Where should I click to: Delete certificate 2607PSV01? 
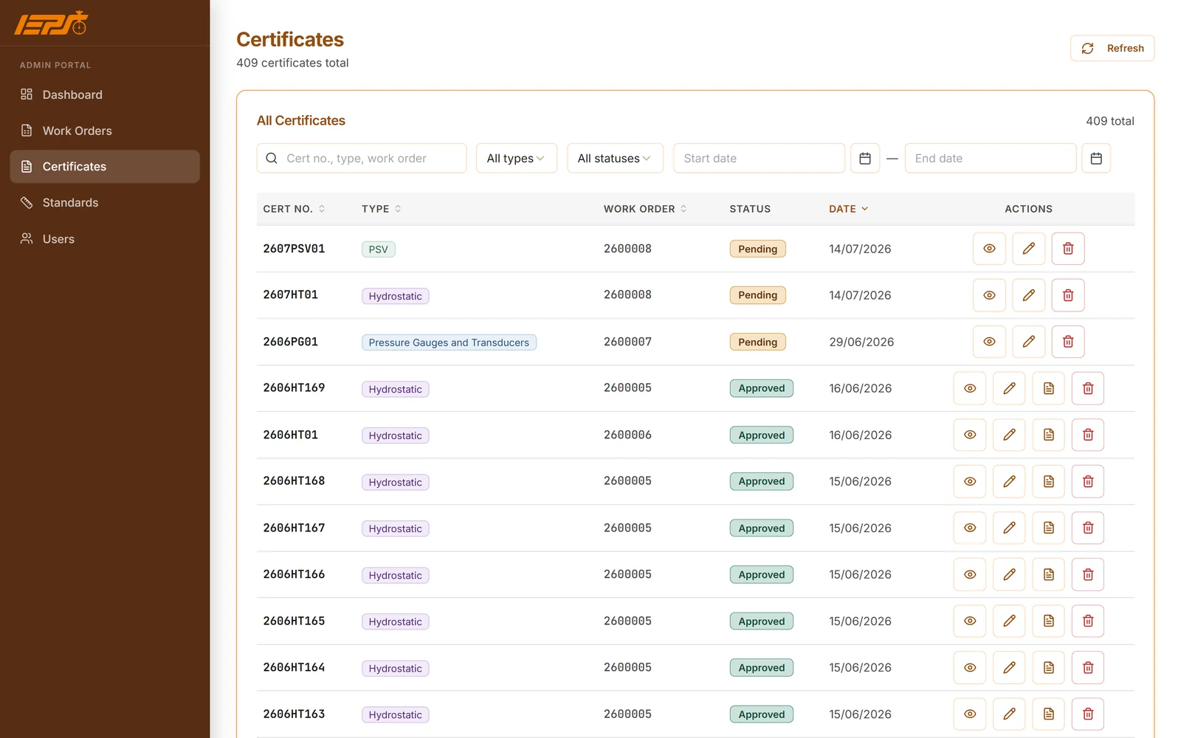[1067, 249]
